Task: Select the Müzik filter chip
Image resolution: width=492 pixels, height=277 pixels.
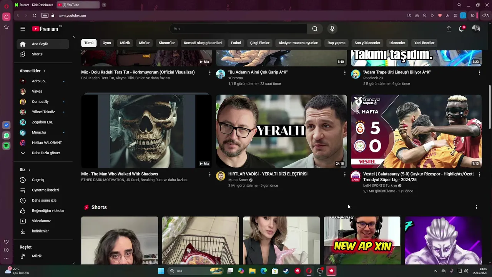Action: pos(125,43)
